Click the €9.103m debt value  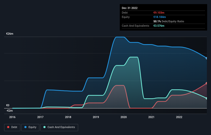[159, 13]
